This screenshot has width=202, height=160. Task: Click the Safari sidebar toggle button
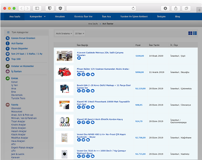click(37, 9)
